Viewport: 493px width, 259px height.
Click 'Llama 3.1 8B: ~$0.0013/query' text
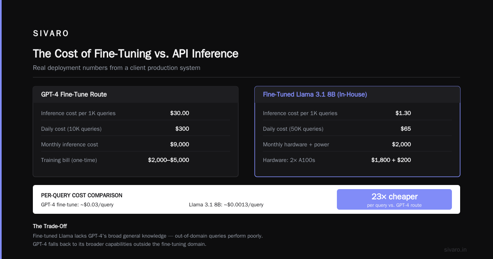(226, 204)
